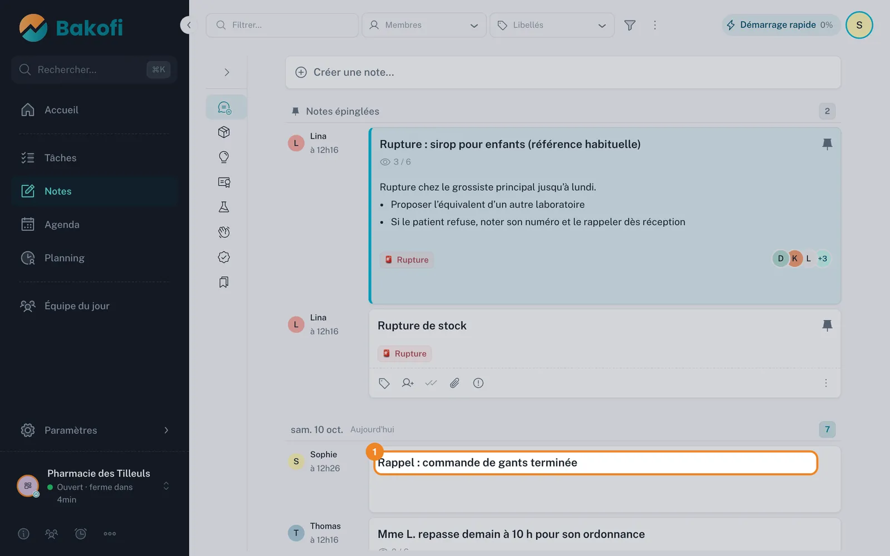Open the all notes category icon
Screen dimensions: 890x556
(x=225, y=107)
